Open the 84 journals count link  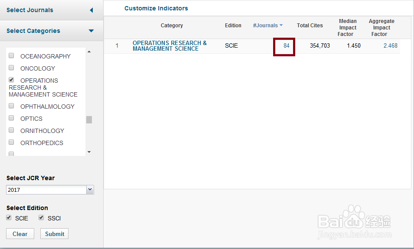pyautogui.click(x=287, y=45)
